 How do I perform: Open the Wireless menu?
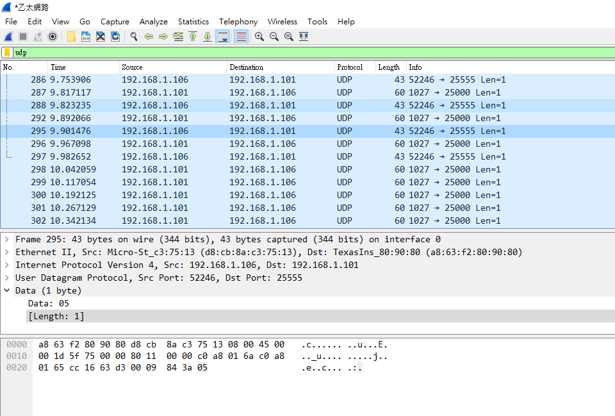[x=283, y=22]
